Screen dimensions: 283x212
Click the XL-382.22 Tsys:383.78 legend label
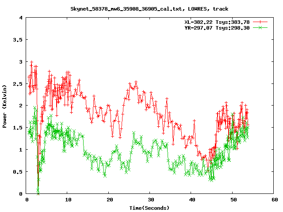click(x=217, y=22)
